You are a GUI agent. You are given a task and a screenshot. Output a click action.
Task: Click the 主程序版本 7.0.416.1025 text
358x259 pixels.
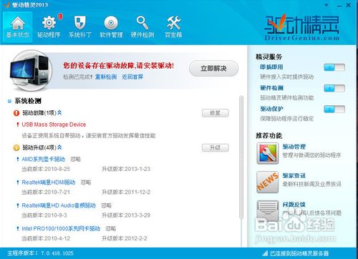[40, 253]
